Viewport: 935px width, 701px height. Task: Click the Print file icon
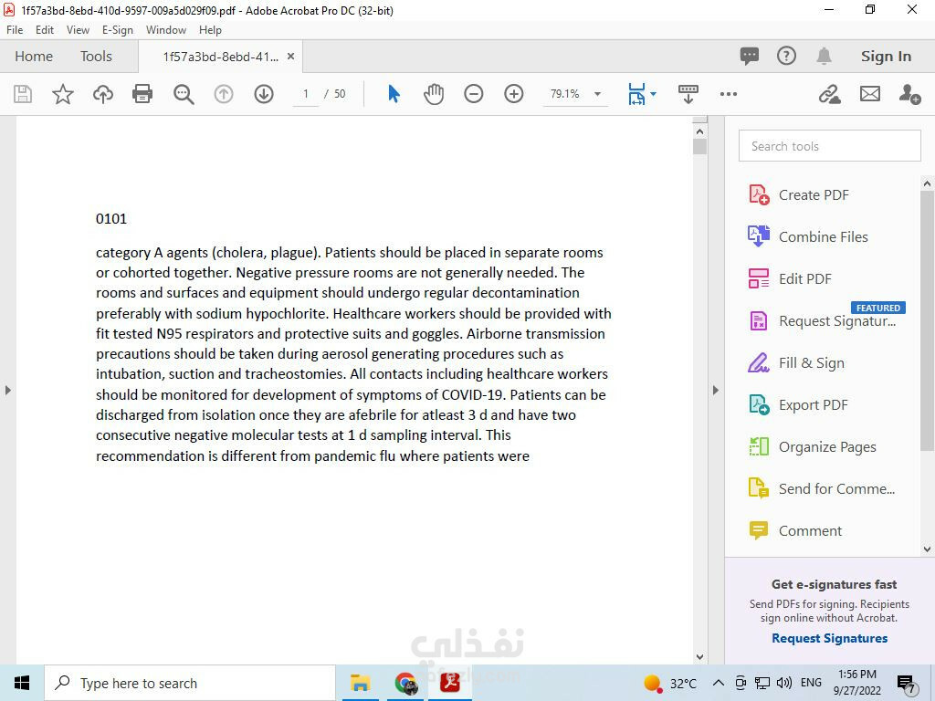tap(142, 94)
